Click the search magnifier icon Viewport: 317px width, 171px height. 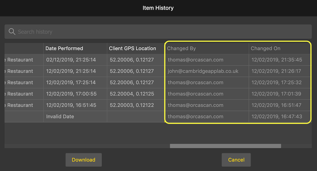pos(12,32)
